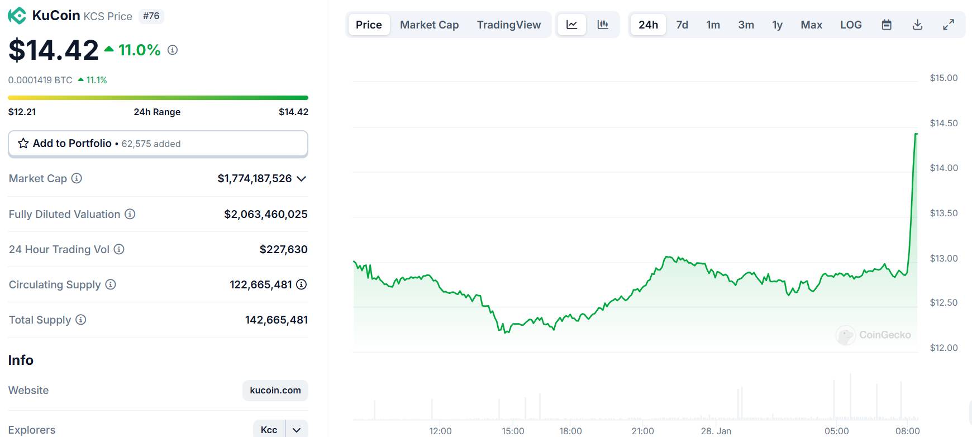Click the $12.21 range low value

coord(22,112)
